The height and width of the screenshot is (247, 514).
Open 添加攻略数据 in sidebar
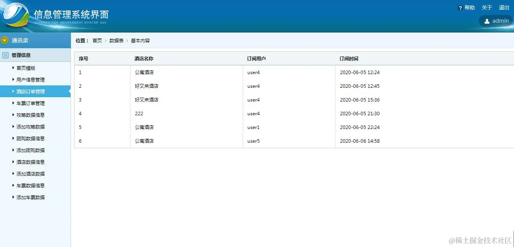31,127
